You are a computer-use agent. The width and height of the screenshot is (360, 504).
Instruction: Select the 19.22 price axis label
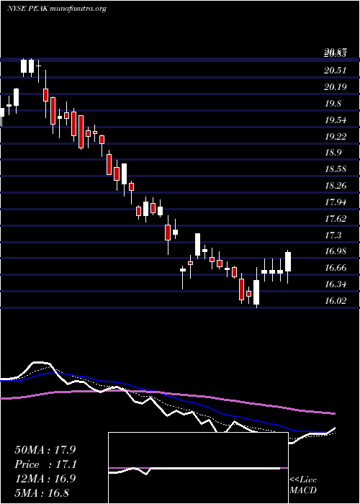coord(336,137)
